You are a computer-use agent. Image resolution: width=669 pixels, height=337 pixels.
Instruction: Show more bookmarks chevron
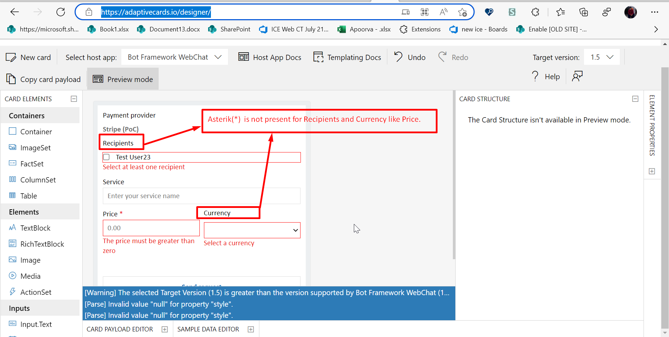pyautogui.click(x=656, y=29)
